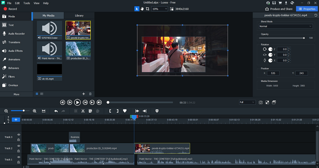Open the Full preview quality dropdown
Viewport: 319px width, 168px height.
pyautogui.click(x=247, y=102)
